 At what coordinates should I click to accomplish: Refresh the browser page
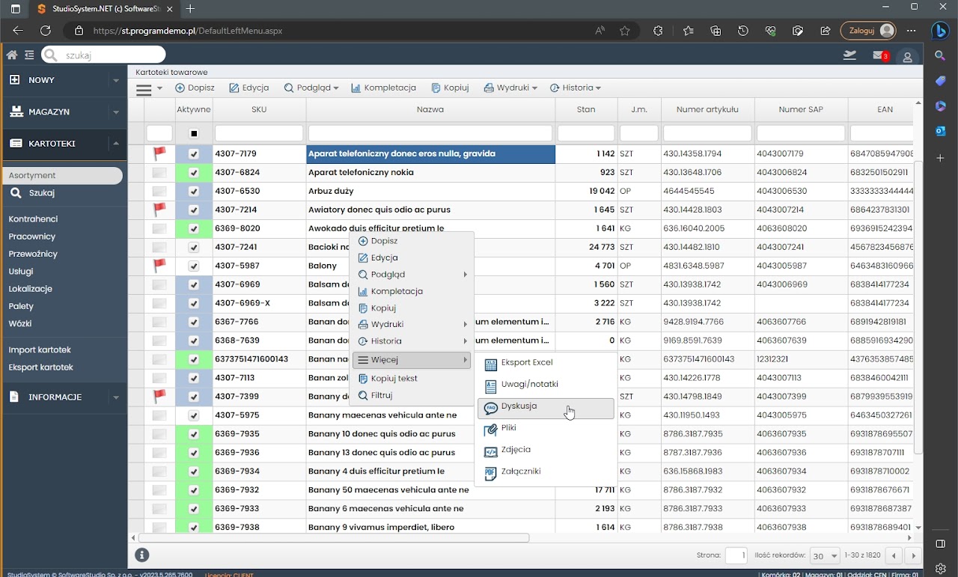46,31
